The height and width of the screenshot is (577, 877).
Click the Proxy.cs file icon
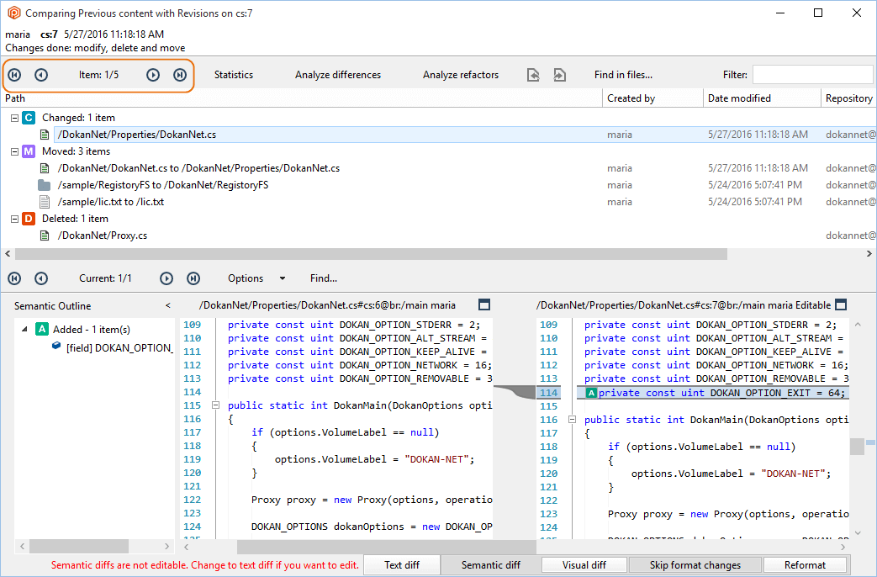[45, 235]
